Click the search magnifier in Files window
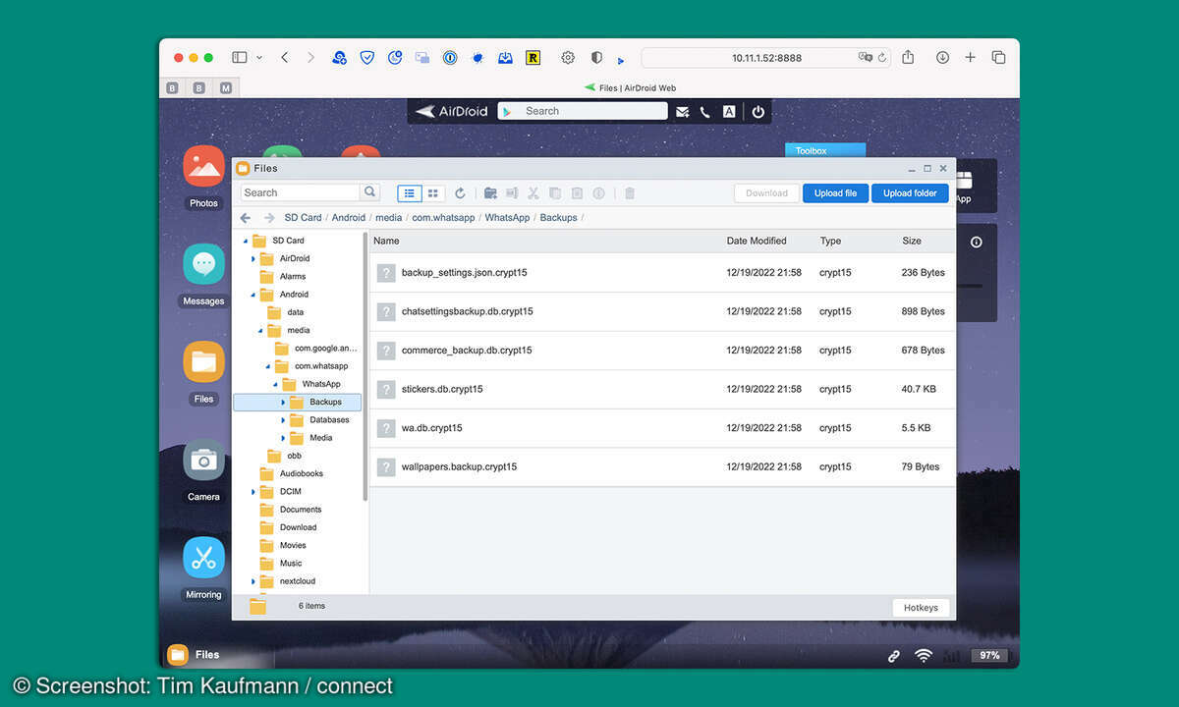The image size is (1179, 707). 370,192
